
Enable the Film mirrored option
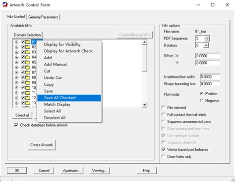(164, 108)
